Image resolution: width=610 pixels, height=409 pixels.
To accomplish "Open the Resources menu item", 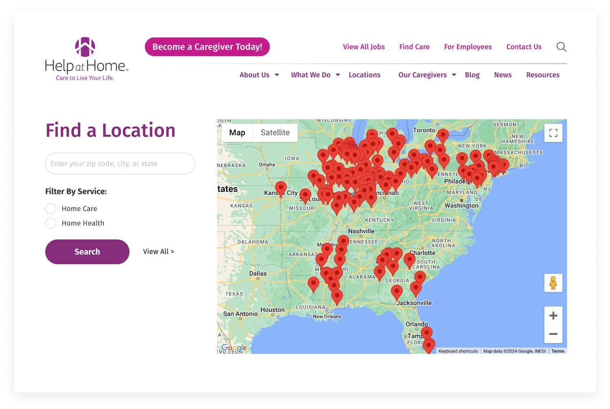I will 543,75.
